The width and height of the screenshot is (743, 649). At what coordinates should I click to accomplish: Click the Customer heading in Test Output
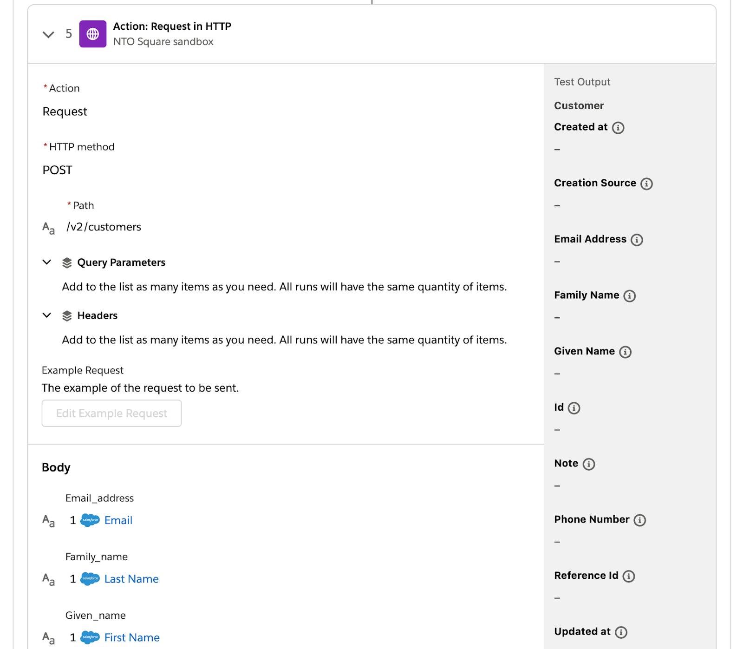click(x=579, y=105)
